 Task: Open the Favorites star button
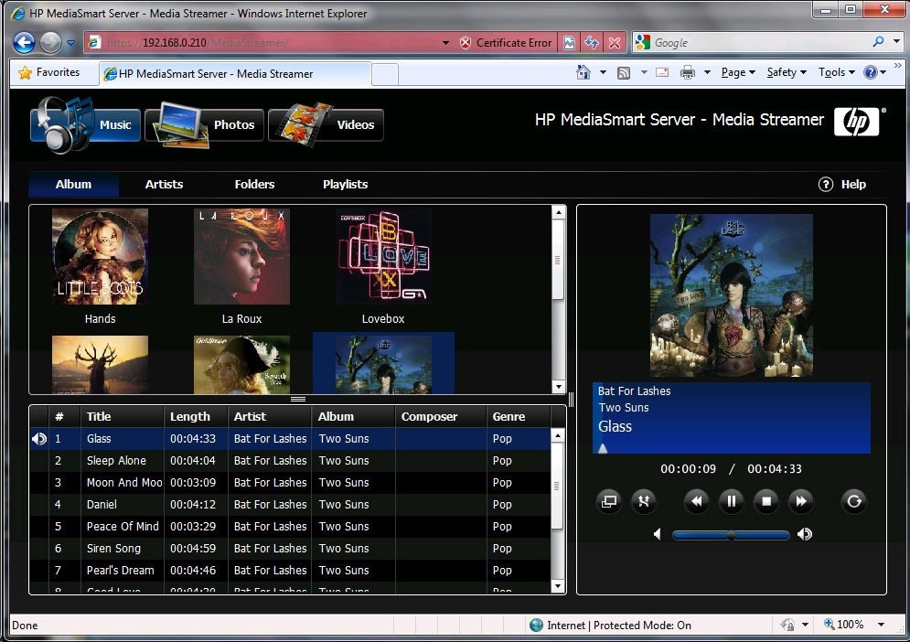point(49,72)
